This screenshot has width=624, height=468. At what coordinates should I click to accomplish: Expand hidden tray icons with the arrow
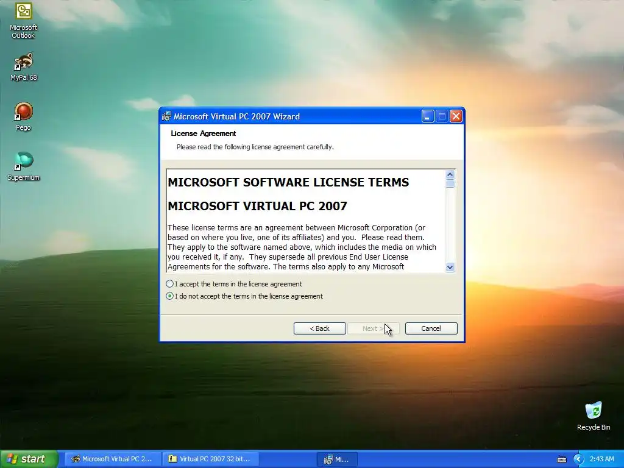[578, 459]
